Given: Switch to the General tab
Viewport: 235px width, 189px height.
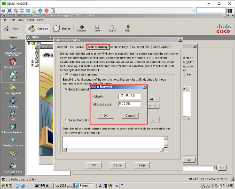Looking at the screenshot, I should (x=62, y=47).
